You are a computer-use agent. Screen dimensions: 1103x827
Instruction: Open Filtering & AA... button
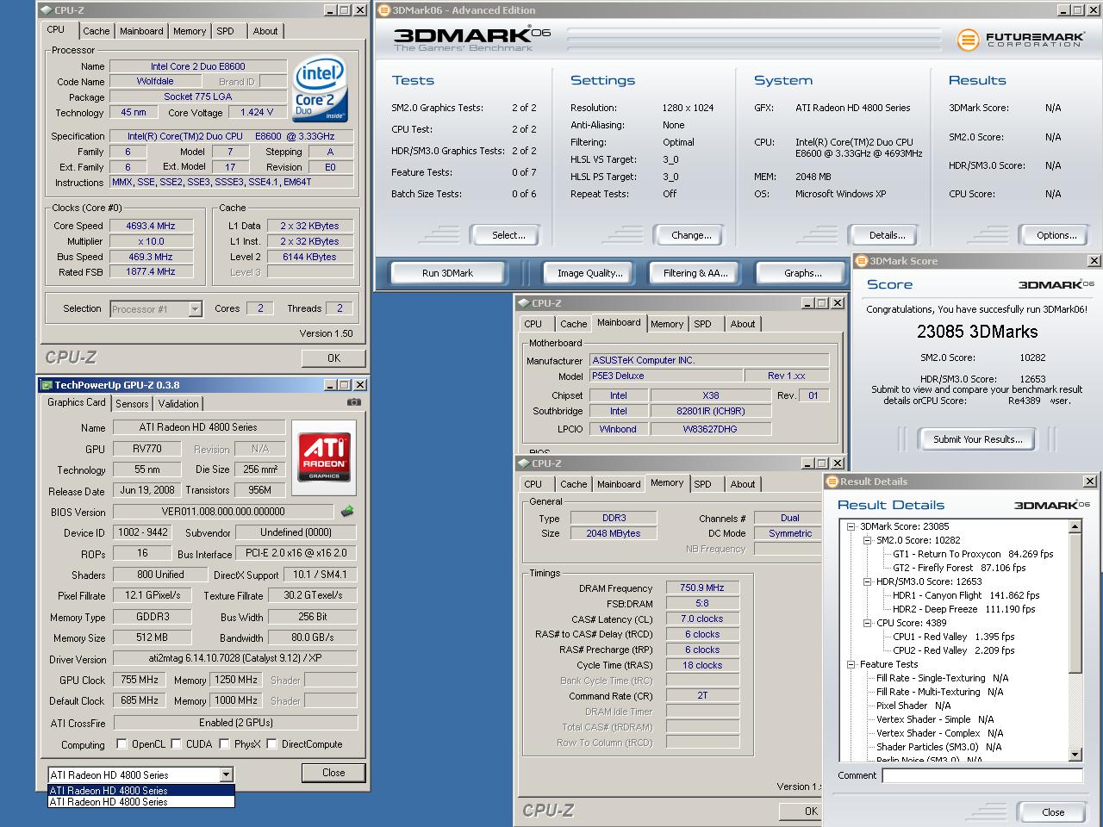tap(695, 273)
